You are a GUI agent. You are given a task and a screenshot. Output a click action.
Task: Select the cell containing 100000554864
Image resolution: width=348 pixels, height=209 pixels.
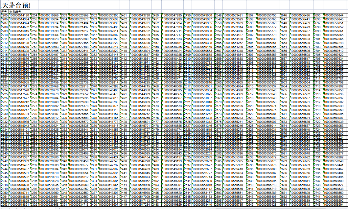234,55
